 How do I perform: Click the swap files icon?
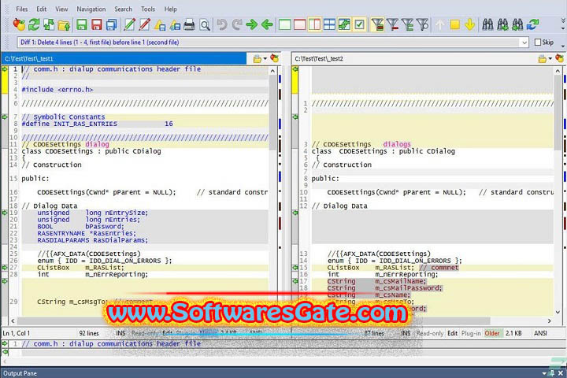(49, 24)
